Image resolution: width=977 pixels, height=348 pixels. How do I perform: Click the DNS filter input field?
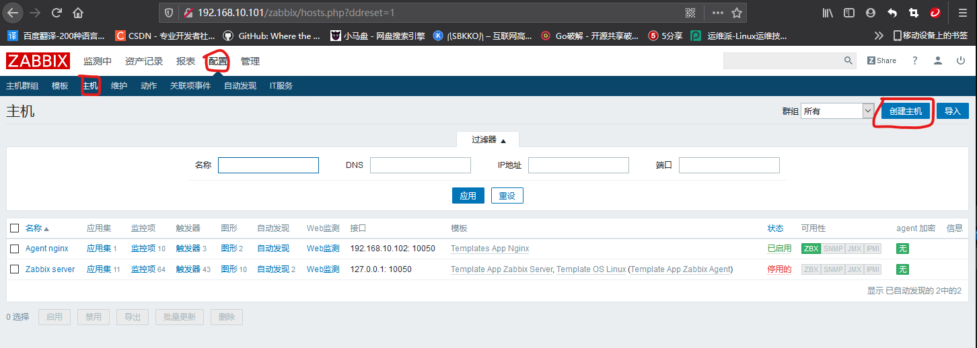421,165
